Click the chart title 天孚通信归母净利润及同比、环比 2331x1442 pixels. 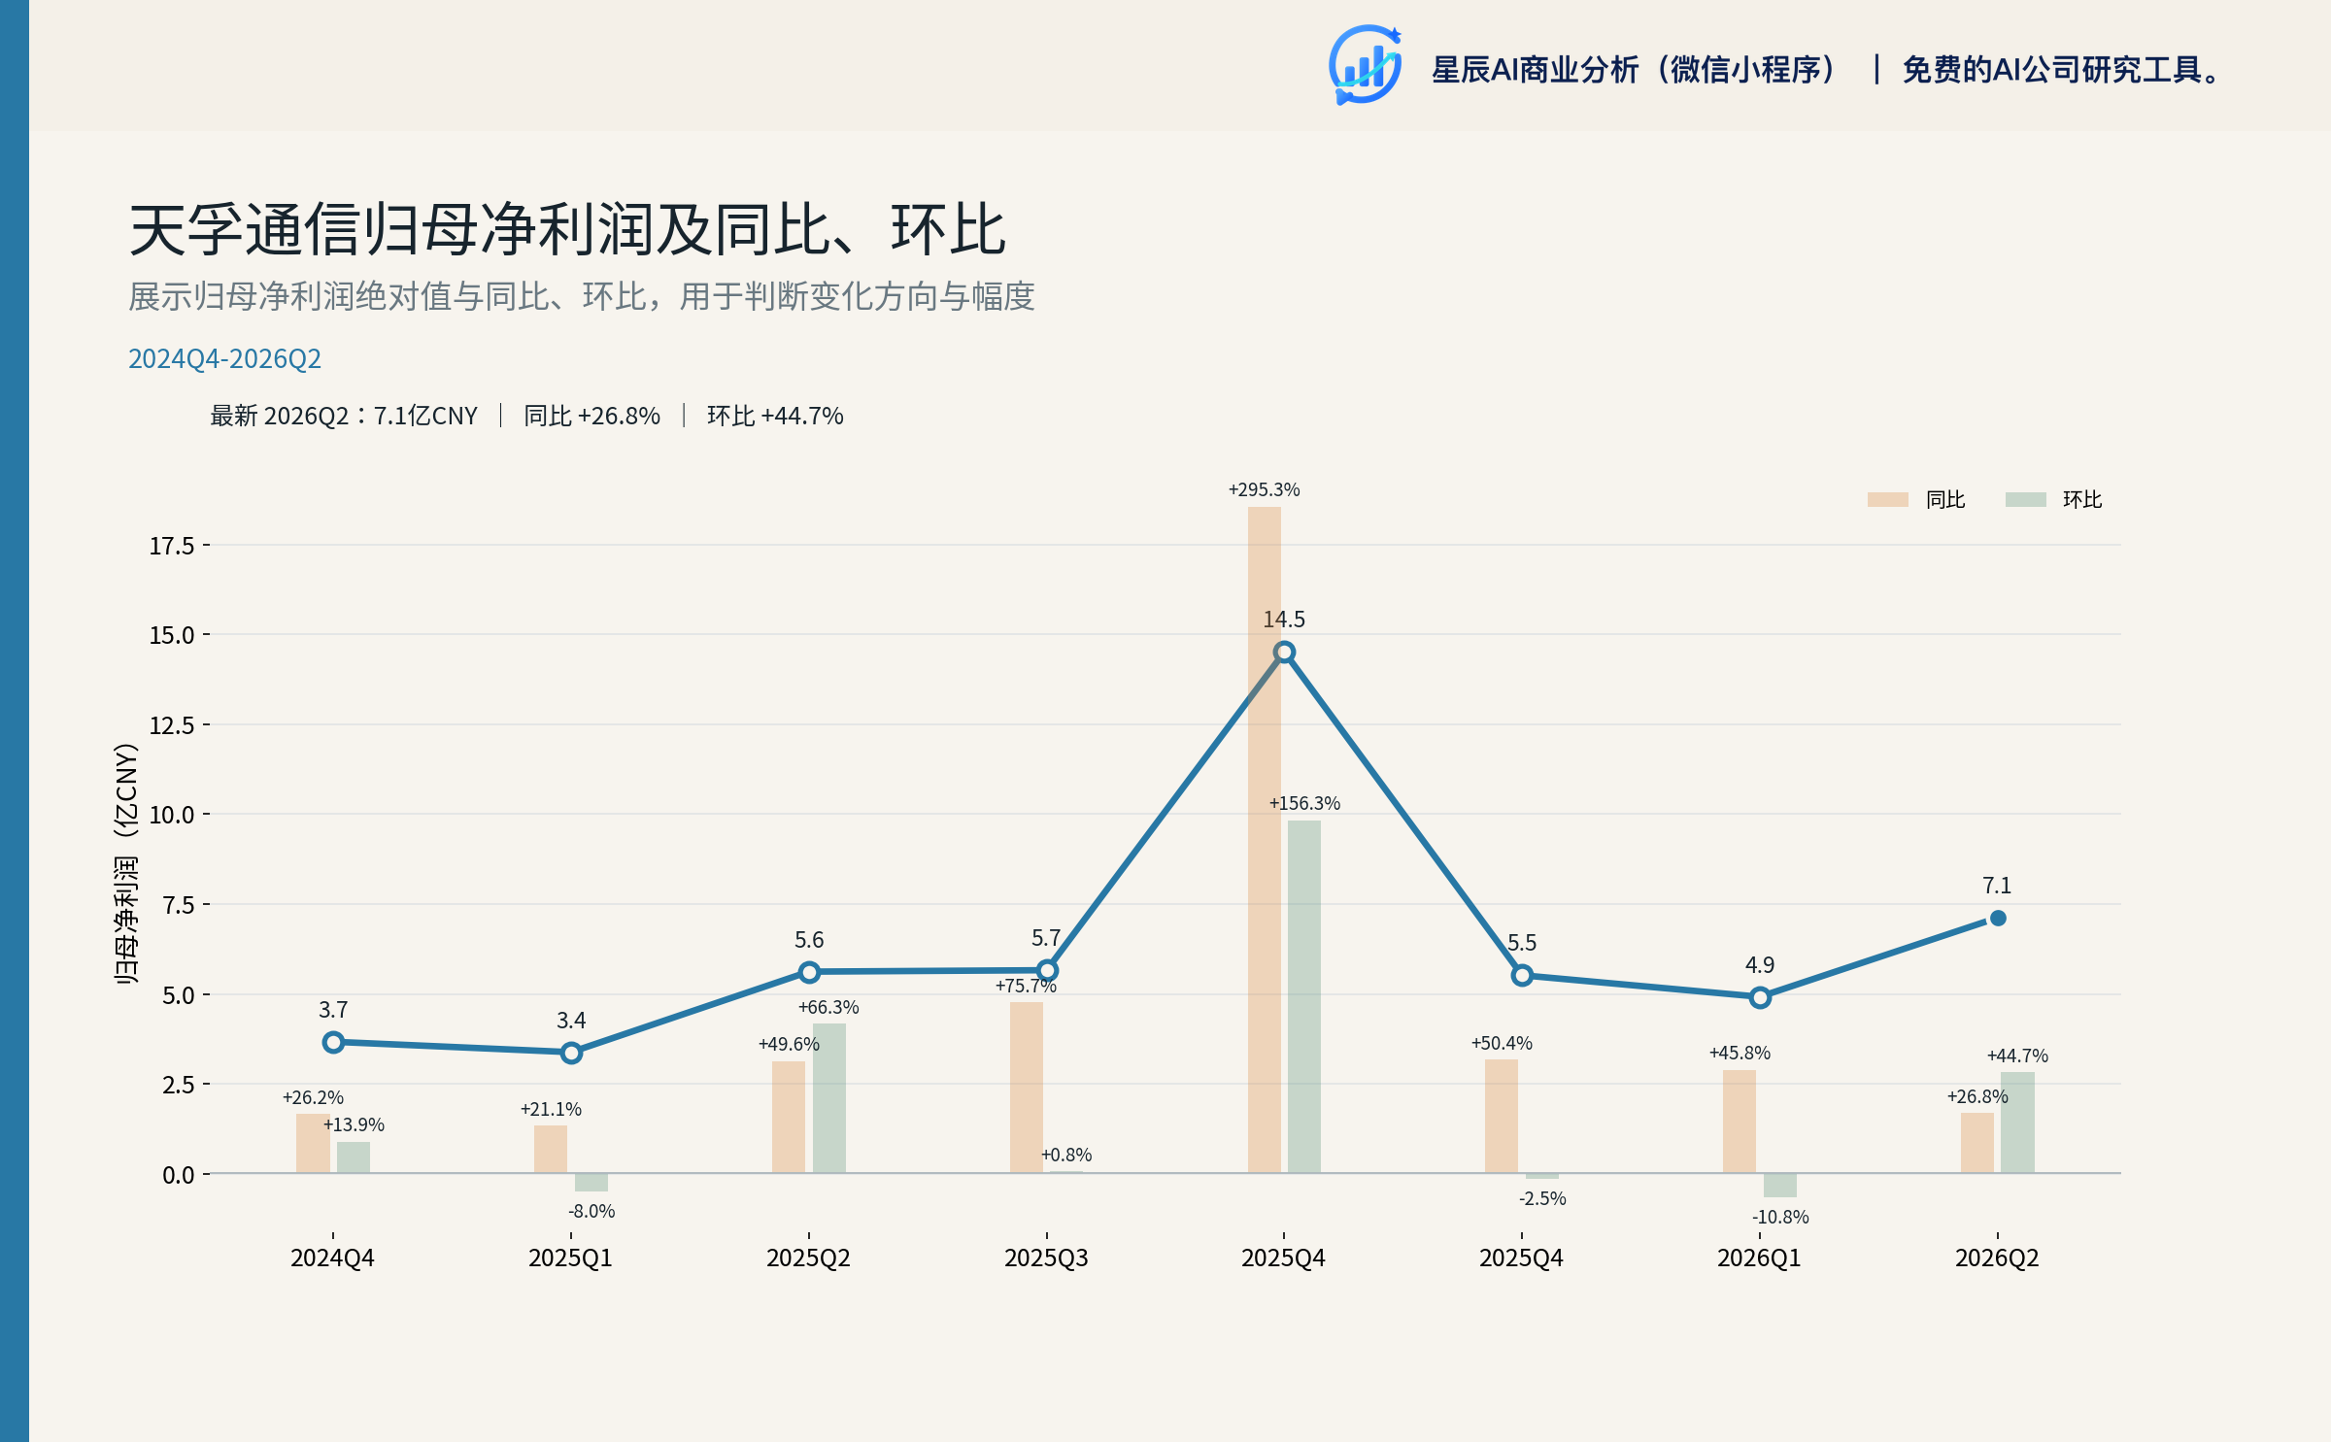[x=567, y=230]
